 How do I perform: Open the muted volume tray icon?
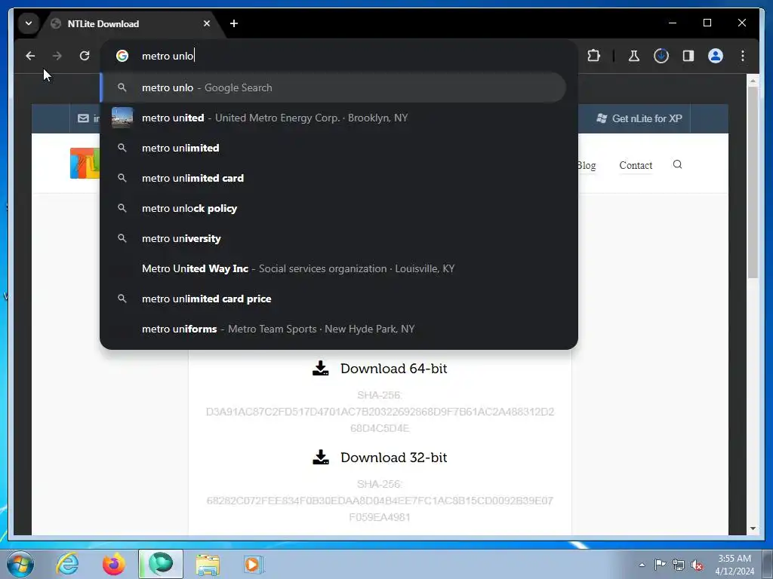[x=697, y=565]
